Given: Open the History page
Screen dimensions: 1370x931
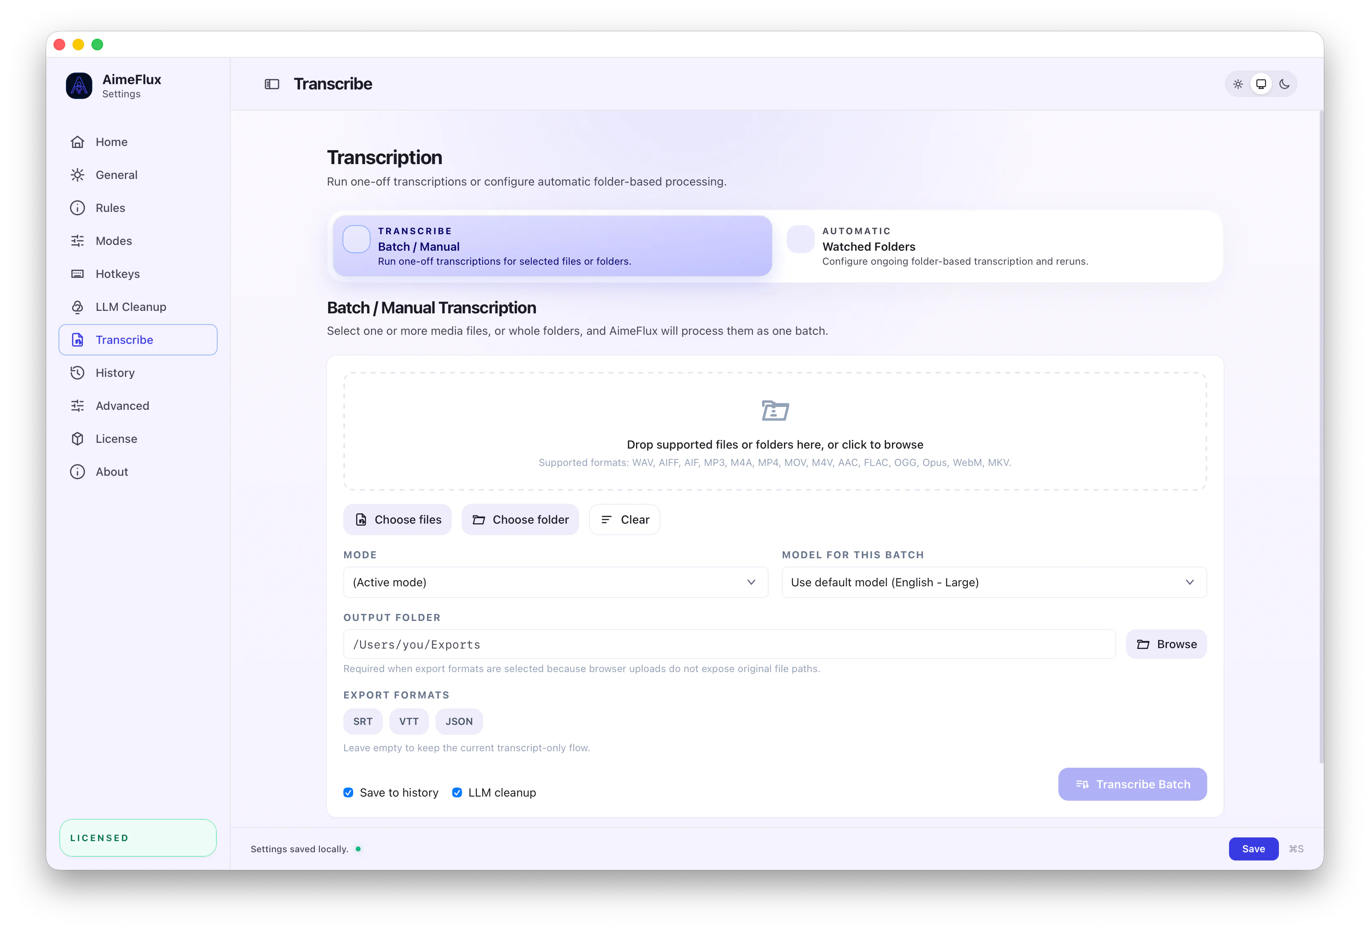Looking at the screenshot, I should (x=138, y=373).
